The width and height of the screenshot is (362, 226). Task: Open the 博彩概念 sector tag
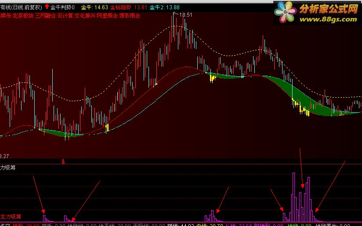[x=130, y=16]
